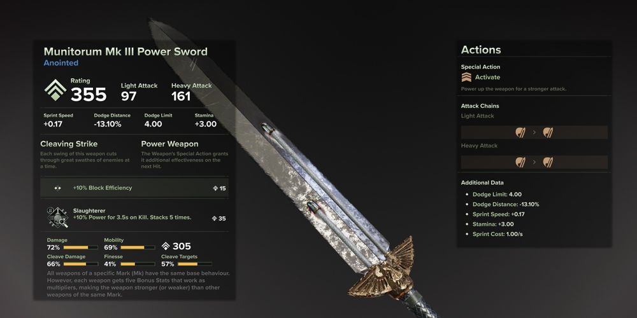Click the perk rating icon next to 15

[215, 188]
